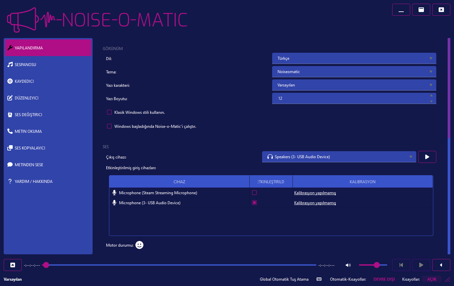454x286 pixels.
Task: Open the Dil language dropdown
Action: [x=354, y=58]
